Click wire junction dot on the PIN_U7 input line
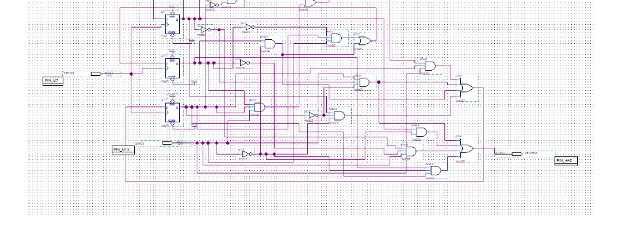The width and height of the screenshot is (621, 229). (131, 74)
